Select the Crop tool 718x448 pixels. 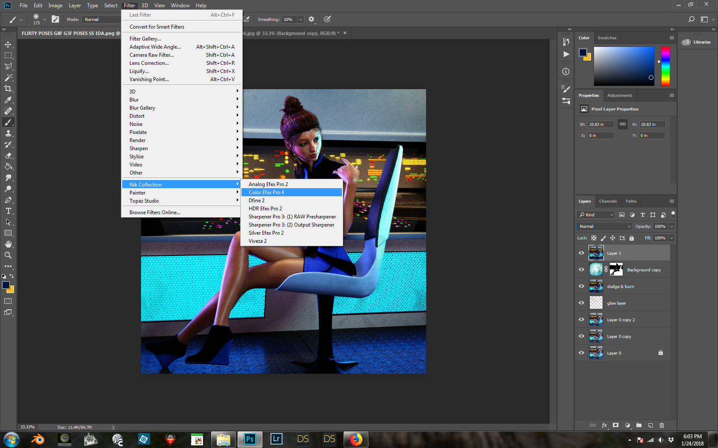coord(8,89)
